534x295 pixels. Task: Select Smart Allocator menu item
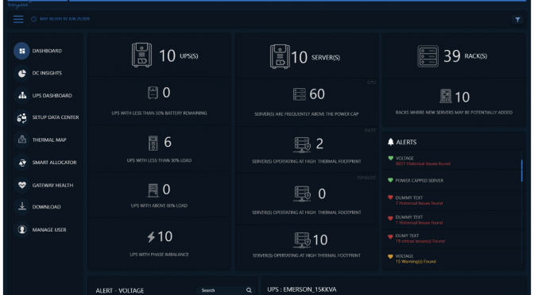tap(55, 163)
